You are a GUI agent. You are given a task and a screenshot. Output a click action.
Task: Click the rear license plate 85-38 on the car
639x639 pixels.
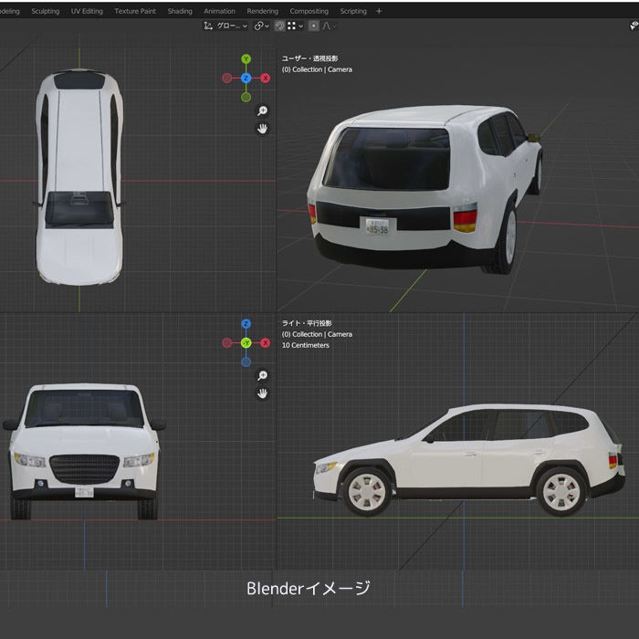[x=377, y=226]
